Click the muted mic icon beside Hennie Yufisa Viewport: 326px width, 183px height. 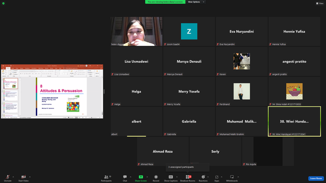point(270,44)
